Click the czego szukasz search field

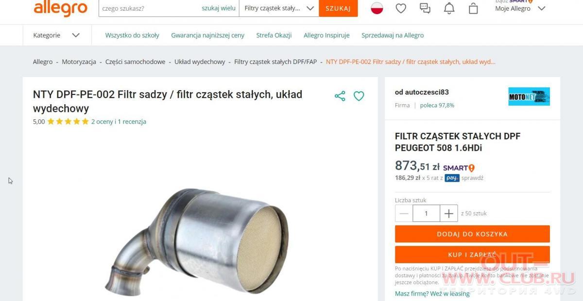148,8
